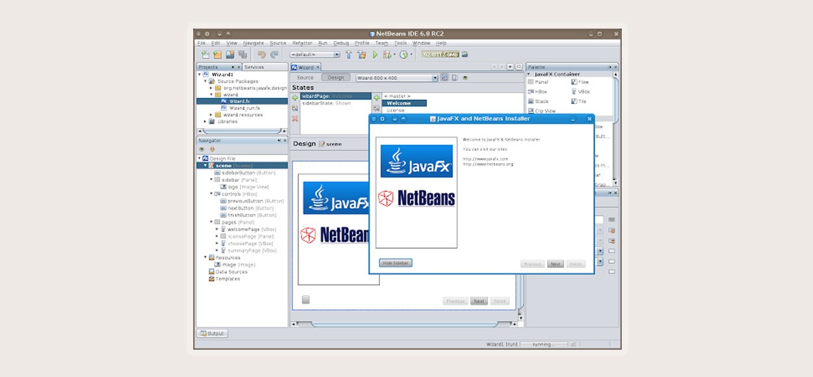Select the Wizard editor tab
This screenshot has height=377, width=813.
[x=306, y=67]
